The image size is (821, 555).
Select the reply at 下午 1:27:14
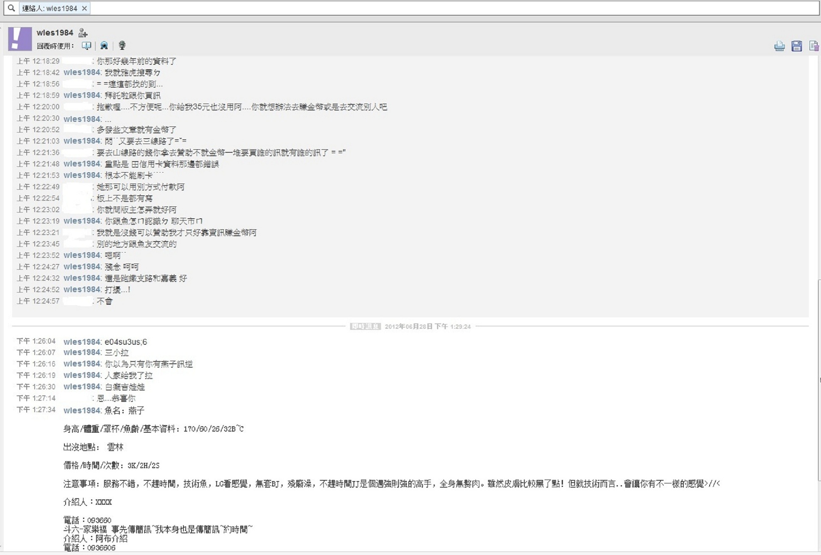point(116,398)
